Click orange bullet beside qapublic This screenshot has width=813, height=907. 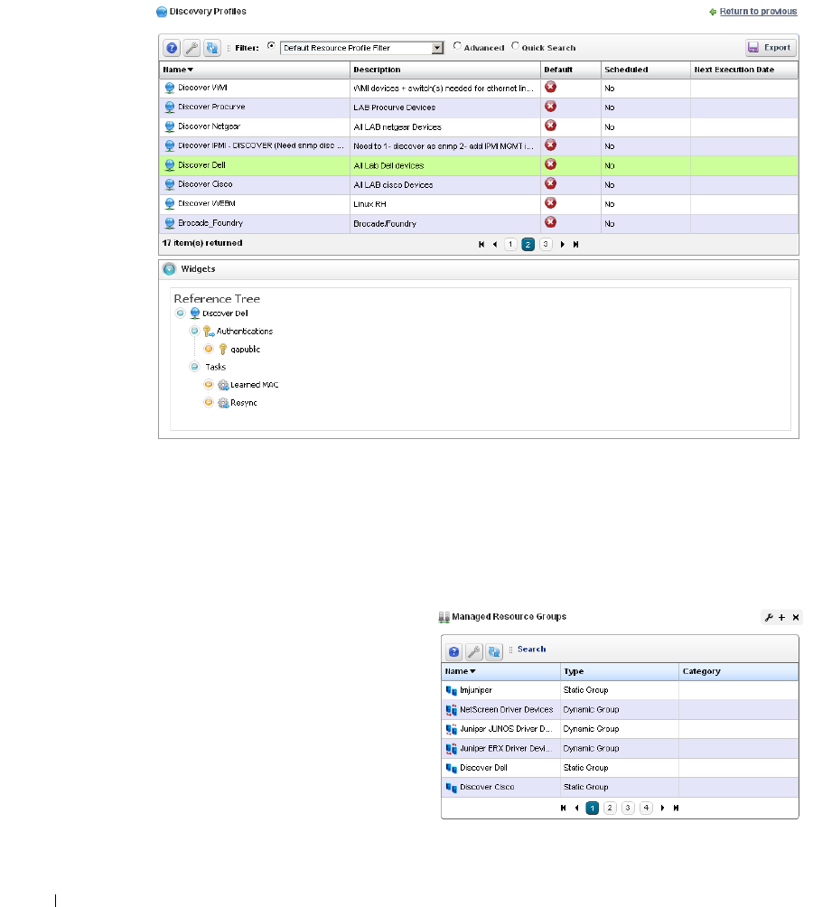point(209,349)
